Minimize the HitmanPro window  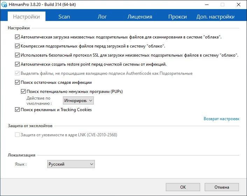(207, 5)
